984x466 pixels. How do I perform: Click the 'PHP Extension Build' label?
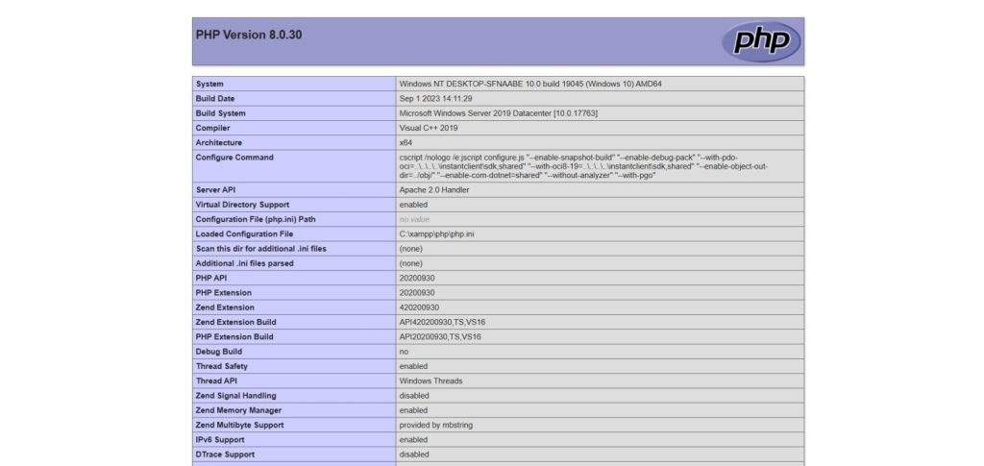click(x=234, y=337)
